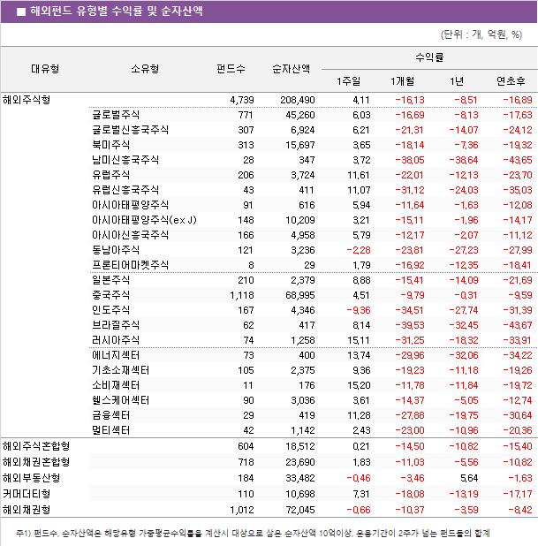The height and width of the screenshot is (546, 538).
Task: Select the 해외채권형 row label
Action: (27, 510)
